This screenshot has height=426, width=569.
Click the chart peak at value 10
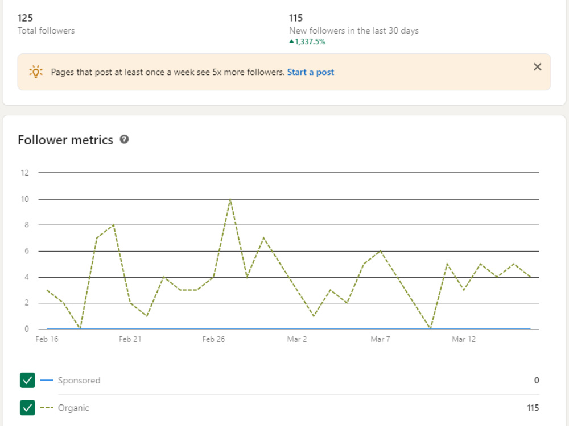[230, 199]
